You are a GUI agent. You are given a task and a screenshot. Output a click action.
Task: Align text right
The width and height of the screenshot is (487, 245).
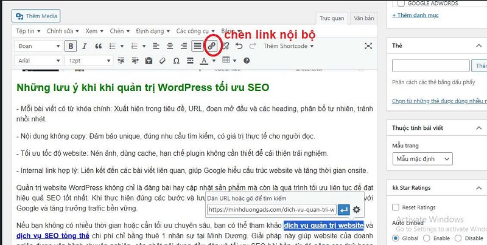click(x=184, y=46)
